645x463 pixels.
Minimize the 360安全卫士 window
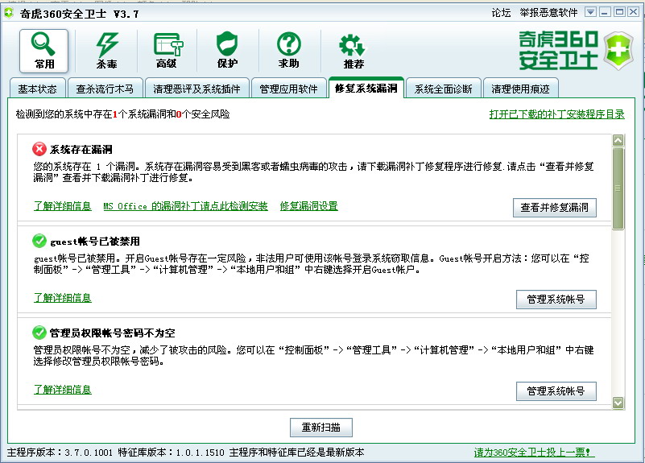(x=605, y=12)
